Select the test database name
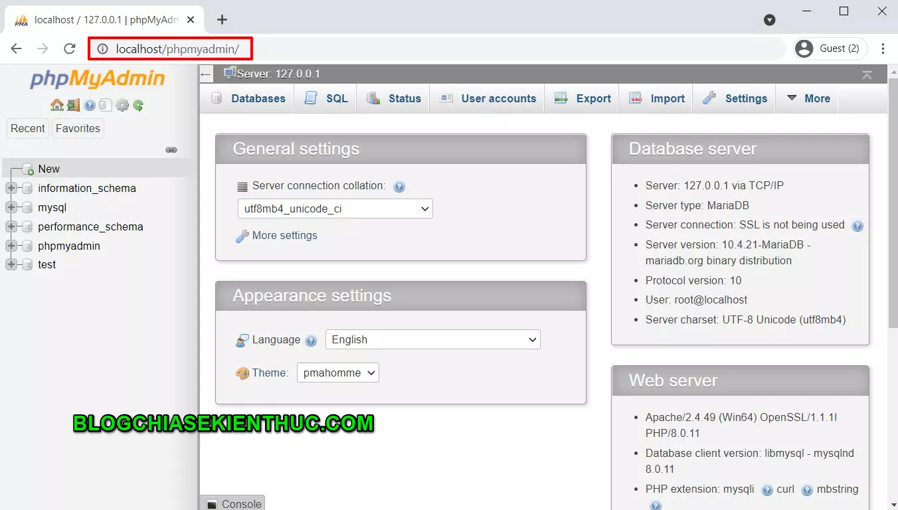The image size is (898, 510). 47,265
